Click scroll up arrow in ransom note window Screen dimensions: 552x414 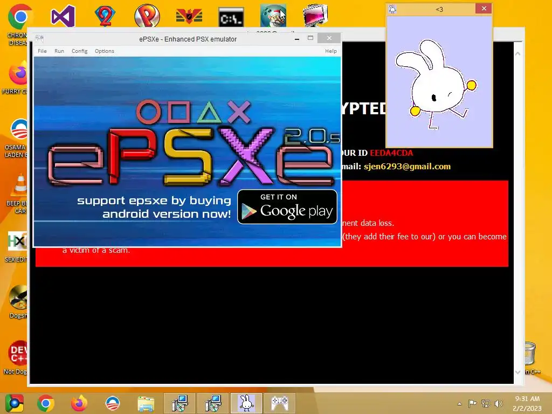pos(517,54)
